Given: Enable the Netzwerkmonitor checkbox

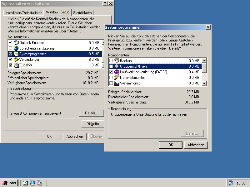Looking at the screenshot, I should point(111,77).
